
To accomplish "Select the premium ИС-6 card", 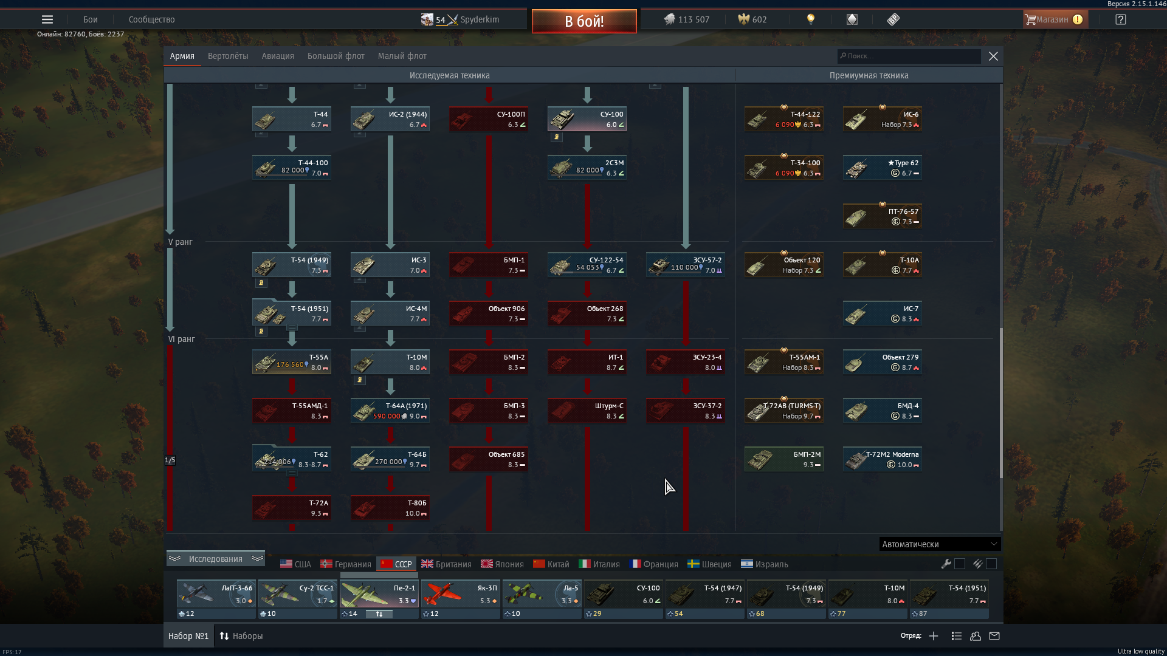I will point(883,119).
